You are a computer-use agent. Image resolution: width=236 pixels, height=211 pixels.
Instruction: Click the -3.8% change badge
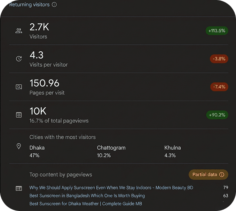(219, 59)
